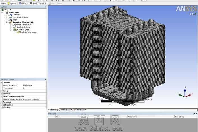Pin the Outline panel with pushpin icon
Screen dimensions: 198x132
[x=46, y=7]
